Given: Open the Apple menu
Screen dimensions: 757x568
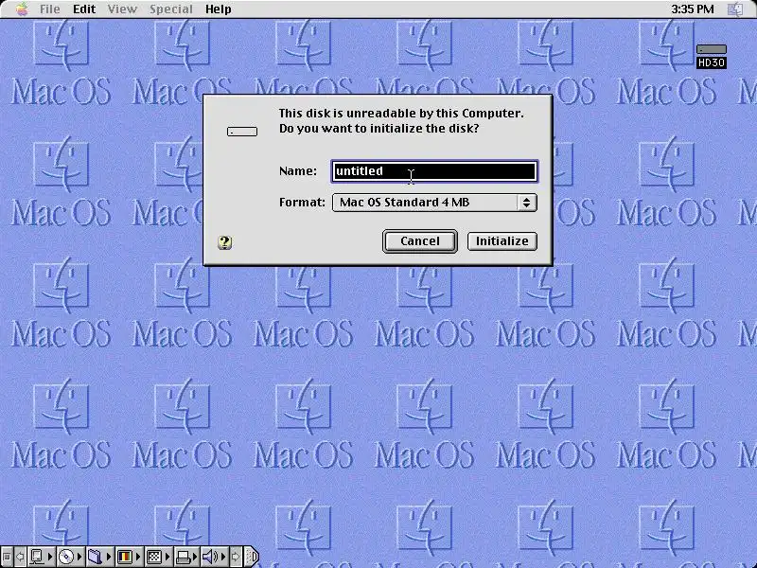Looking at the screenshot, I should pos(22,9).
